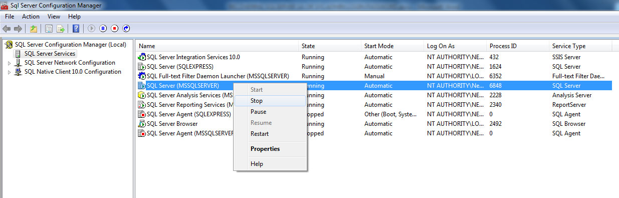Click Process ID value 2340
Screen dimensions: 619x198
(496, 105)
